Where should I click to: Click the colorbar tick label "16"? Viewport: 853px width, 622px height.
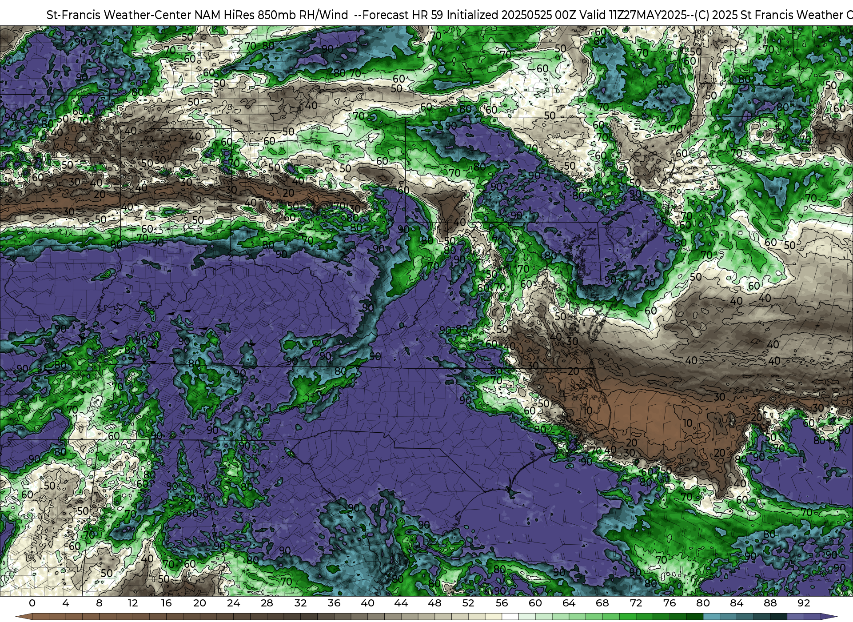166,603
